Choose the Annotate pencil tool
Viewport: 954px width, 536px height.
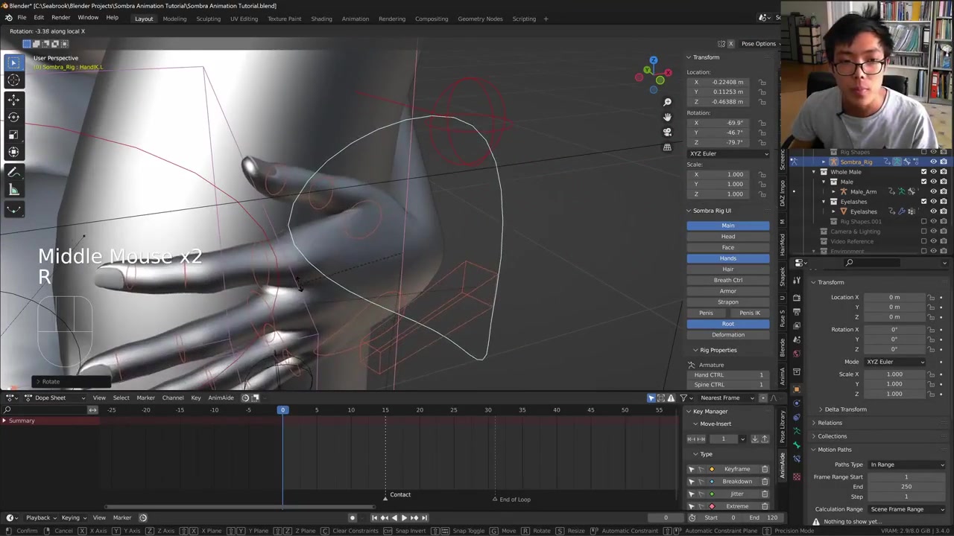(13, 172)
